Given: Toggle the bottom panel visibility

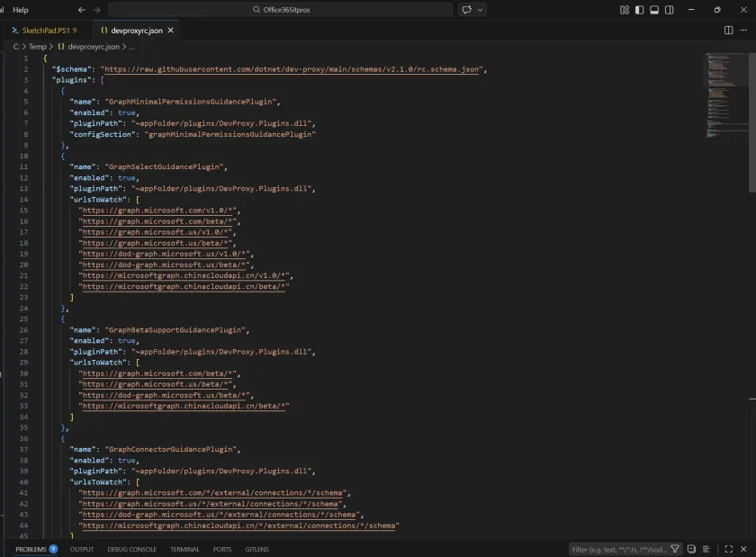Looking at the screenshot, I should click(x=653, y=10).
